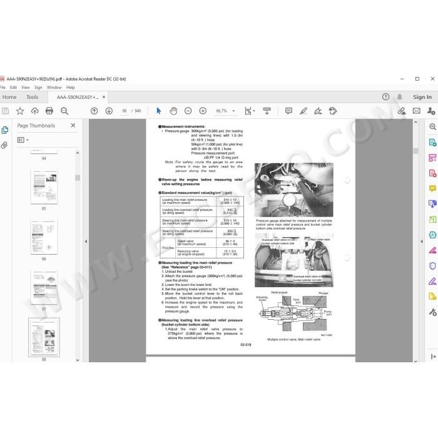Open the Protect shield tool in the right pane
Image resolution: width=438 pixels, height=438 pixels.
pyautogui.click(x=432, y=266)
